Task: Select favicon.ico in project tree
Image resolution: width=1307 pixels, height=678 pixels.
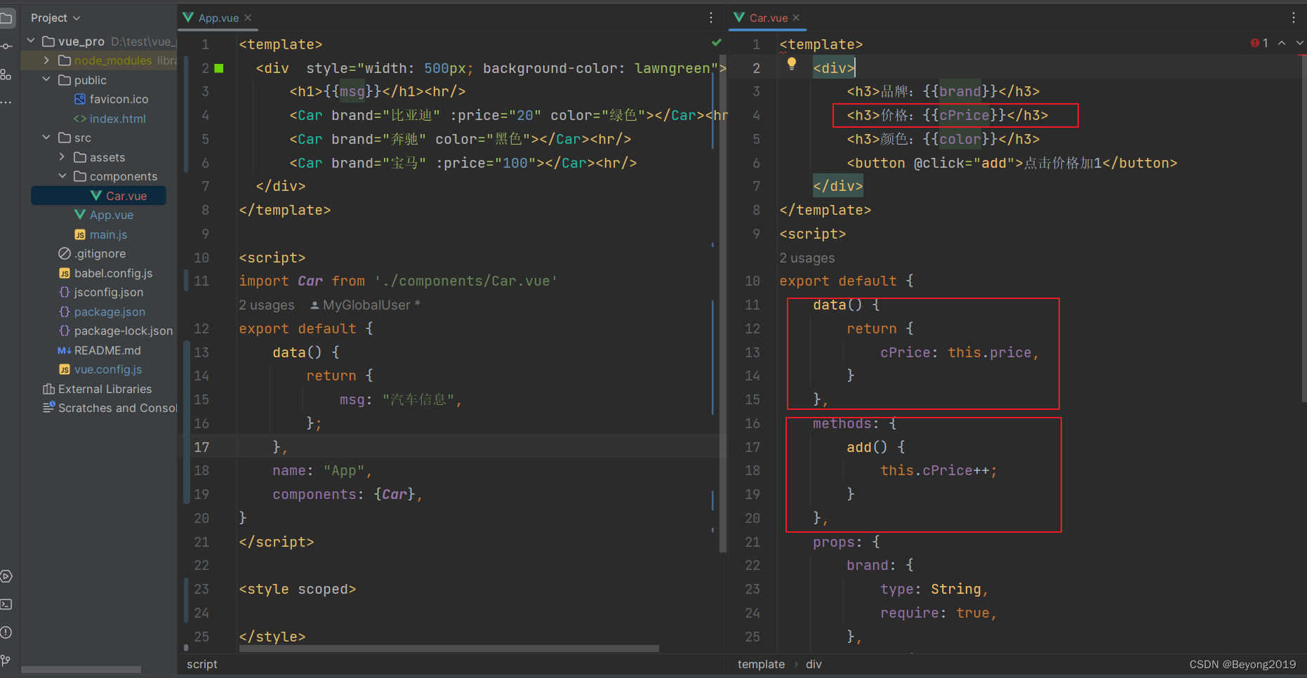Action: [112, 99]
